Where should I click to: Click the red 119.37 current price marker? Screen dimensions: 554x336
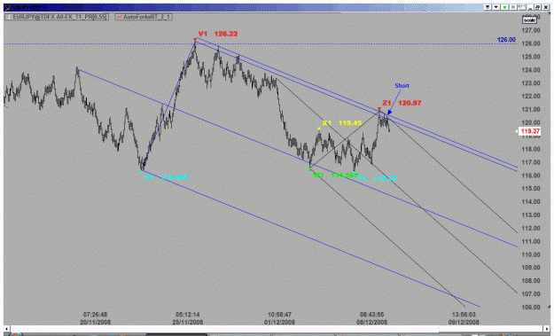point(529,131)
